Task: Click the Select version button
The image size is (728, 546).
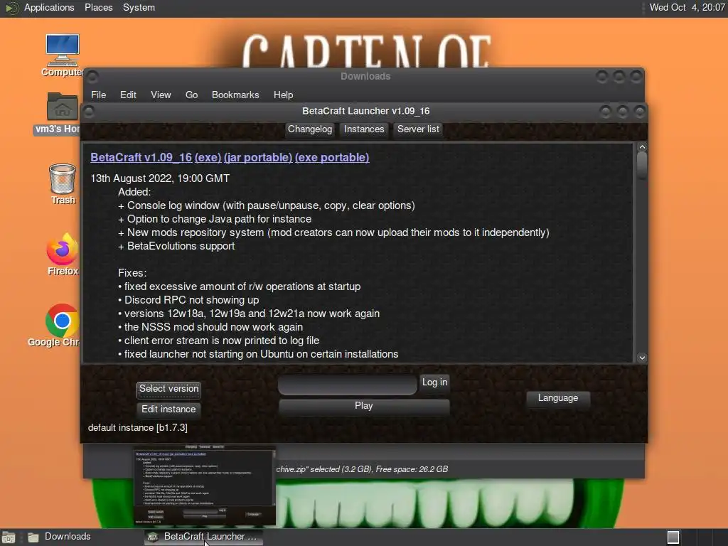Action: click(169, 389)
